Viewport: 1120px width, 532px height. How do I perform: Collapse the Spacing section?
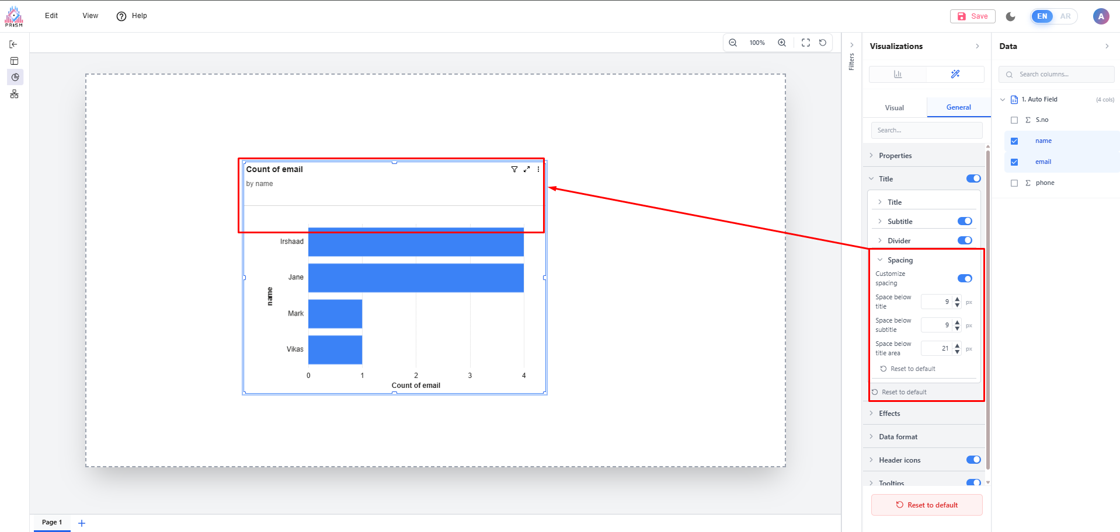899,260
